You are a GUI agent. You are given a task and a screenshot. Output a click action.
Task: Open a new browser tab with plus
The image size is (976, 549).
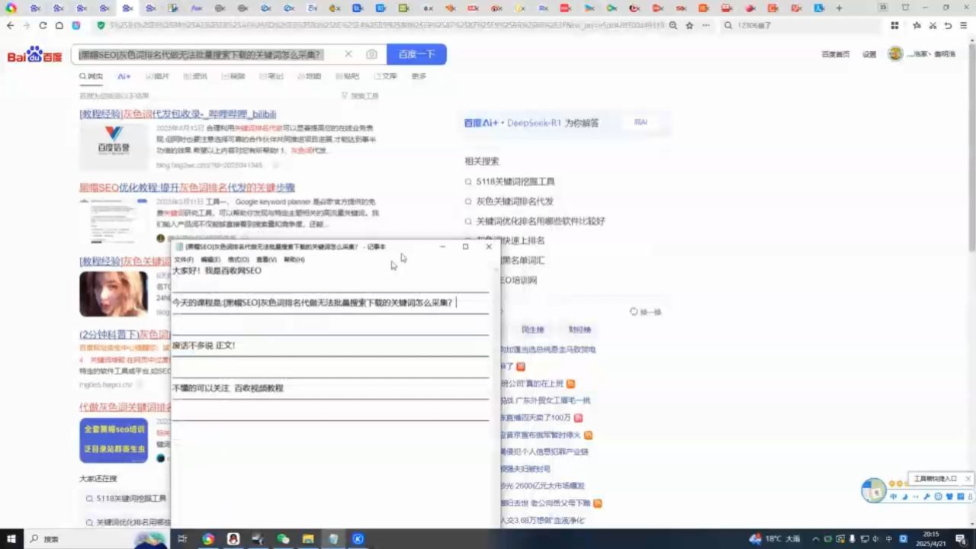[840, 8]
